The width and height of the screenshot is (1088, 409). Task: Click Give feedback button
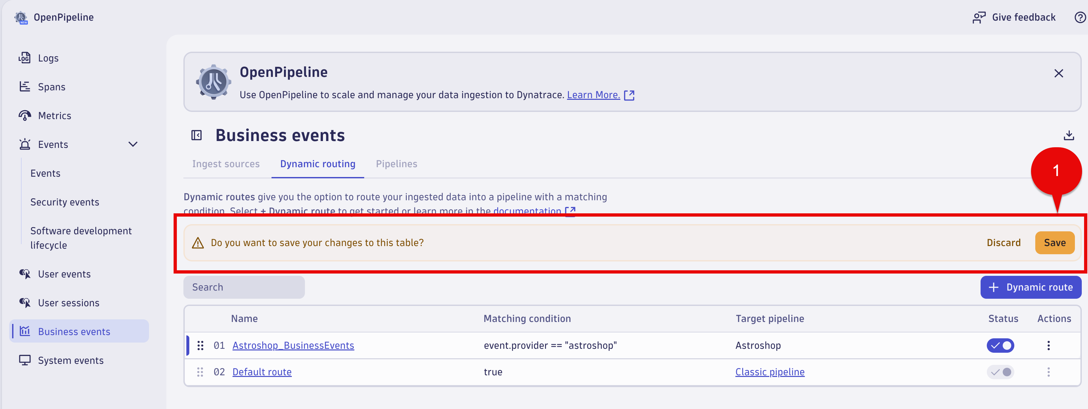[x=1014, y=17]
